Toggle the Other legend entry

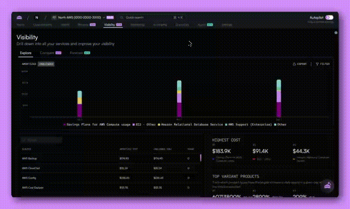[x=280, y=125]
